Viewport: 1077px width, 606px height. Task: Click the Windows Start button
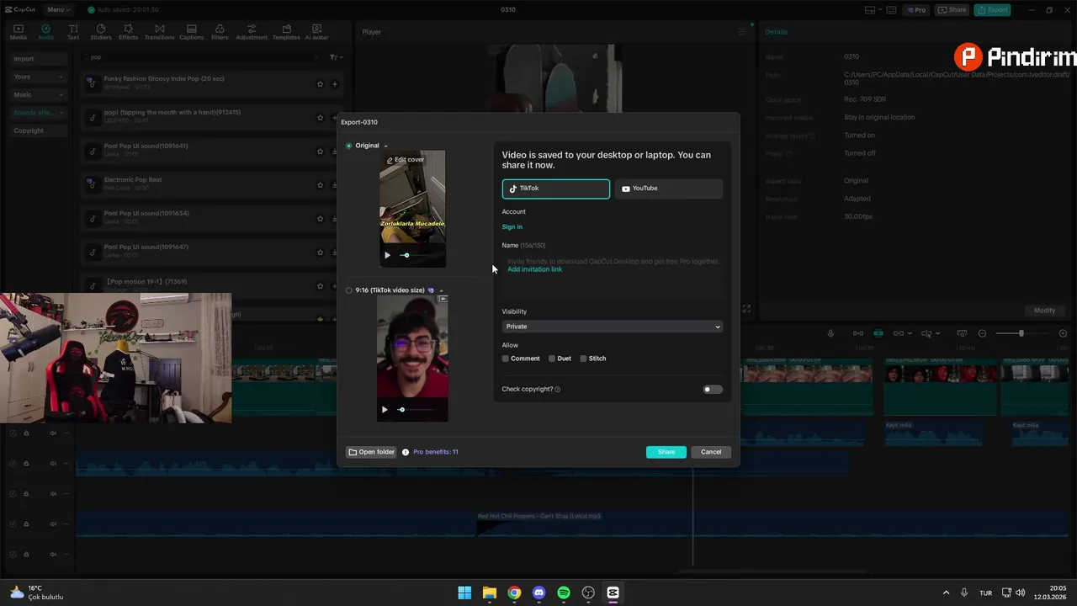(x=464, y=593)
